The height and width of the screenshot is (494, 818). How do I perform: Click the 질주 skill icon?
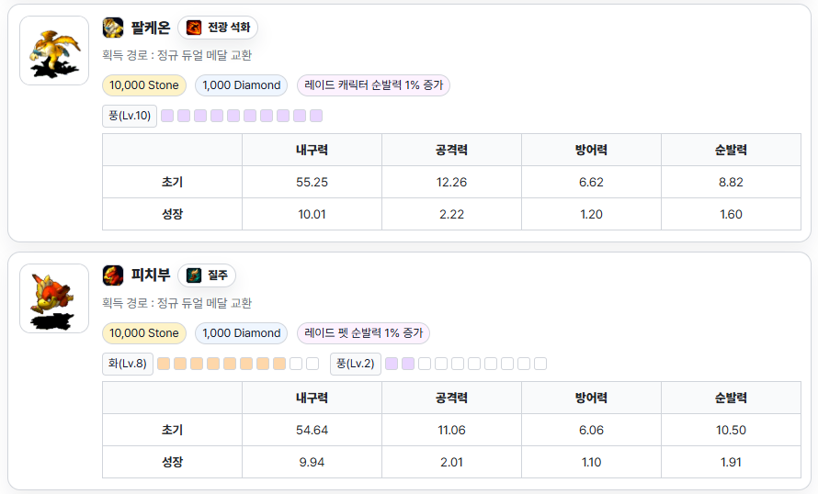coord(194,275)
